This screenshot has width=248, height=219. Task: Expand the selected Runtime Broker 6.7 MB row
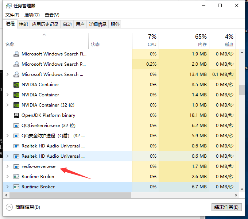click(7, 187)
